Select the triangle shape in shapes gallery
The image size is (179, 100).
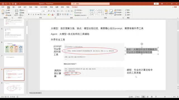(93, 12)
